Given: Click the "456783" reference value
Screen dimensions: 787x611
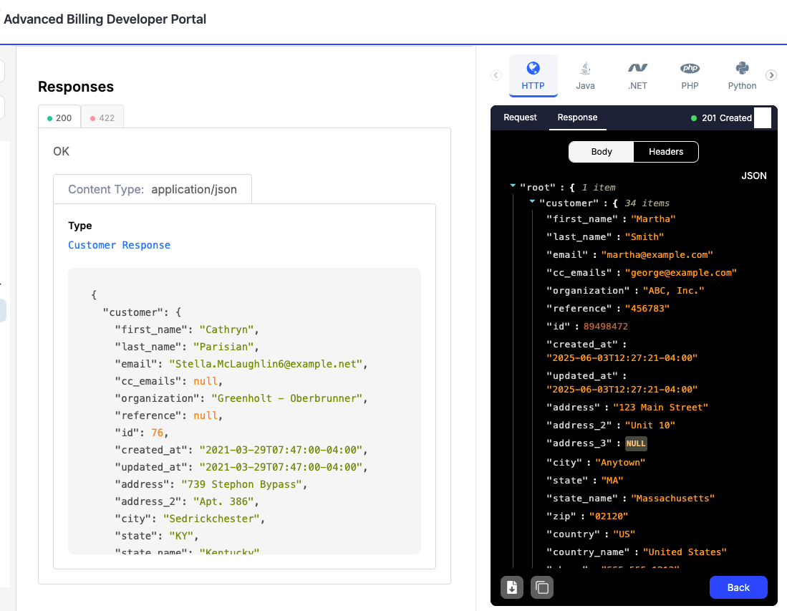Looking at the screenshot, I should 647,308.
